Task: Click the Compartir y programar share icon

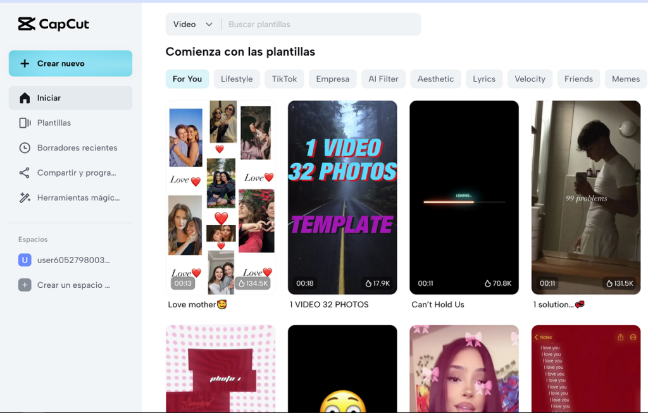Action: 25,173
